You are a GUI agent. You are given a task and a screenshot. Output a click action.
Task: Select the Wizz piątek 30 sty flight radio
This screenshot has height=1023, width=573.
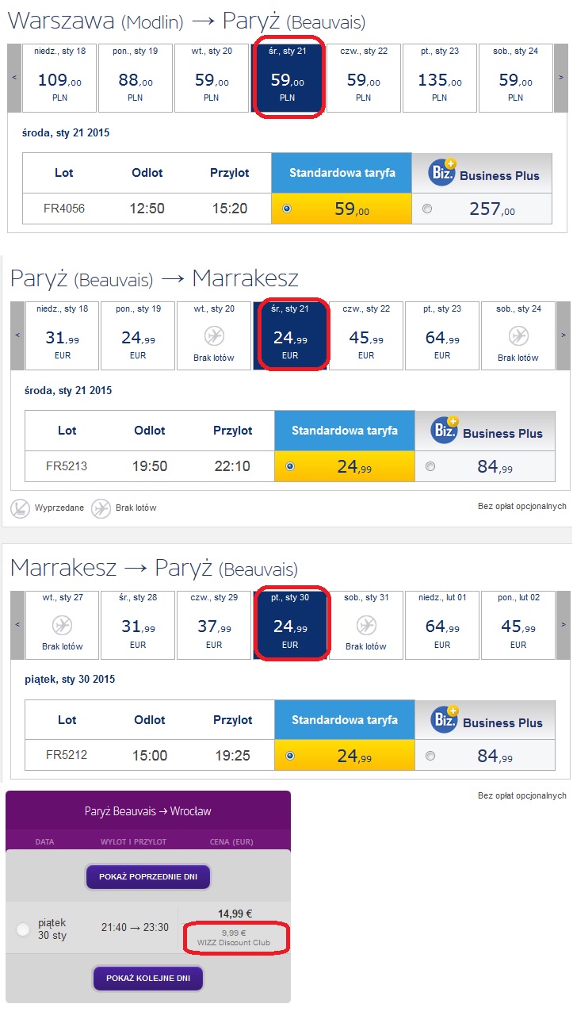23,929
